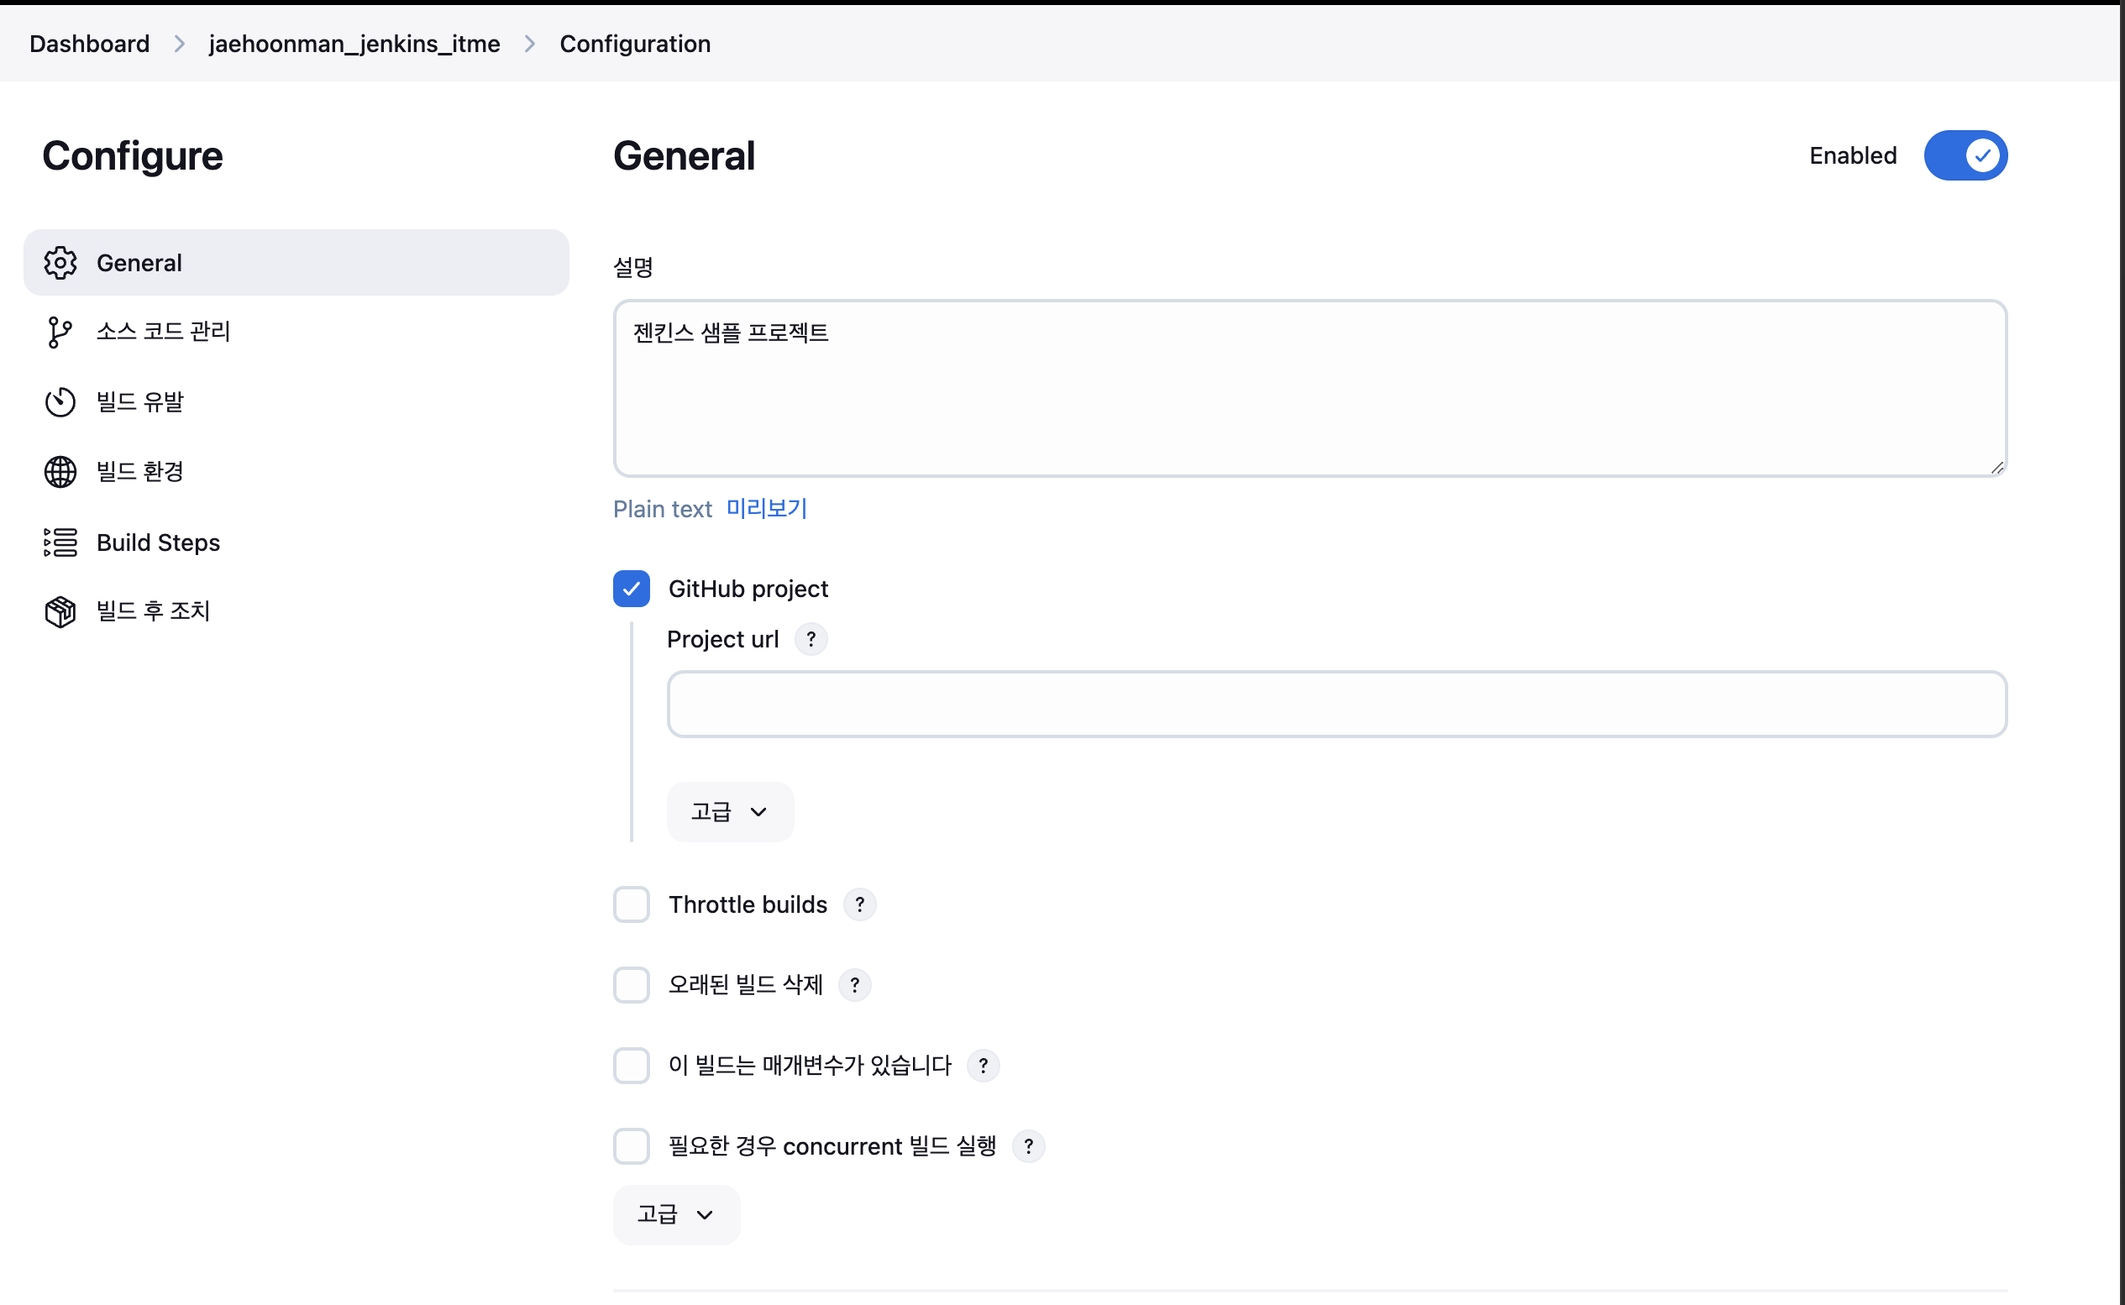Go to 빌드 환경 section
This screenshot has width=2125, height=1305.
(296, 472)
